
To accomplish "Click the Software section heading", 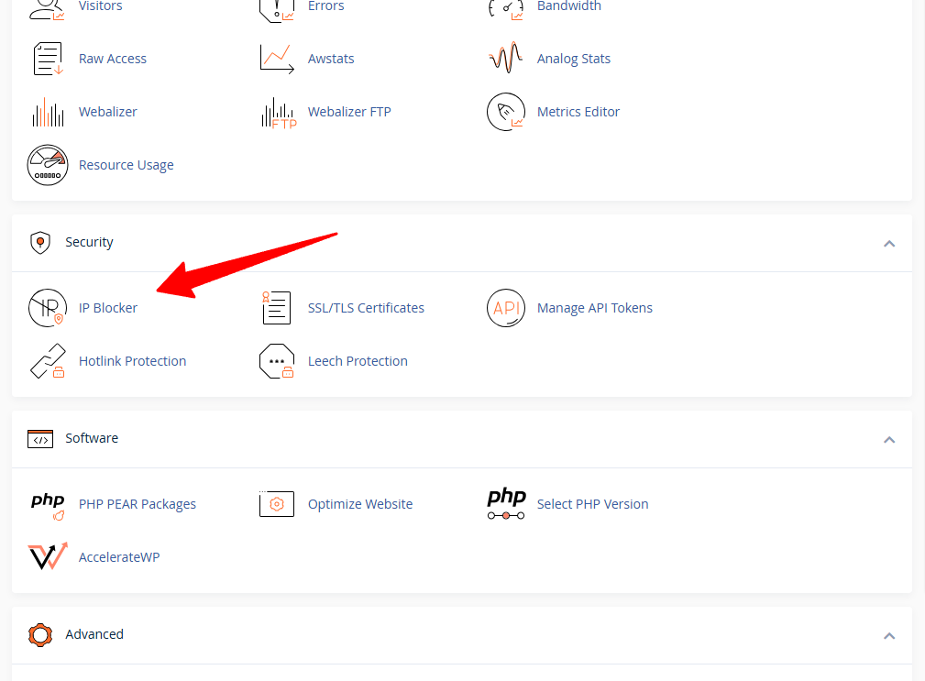I will pos(92,438).
